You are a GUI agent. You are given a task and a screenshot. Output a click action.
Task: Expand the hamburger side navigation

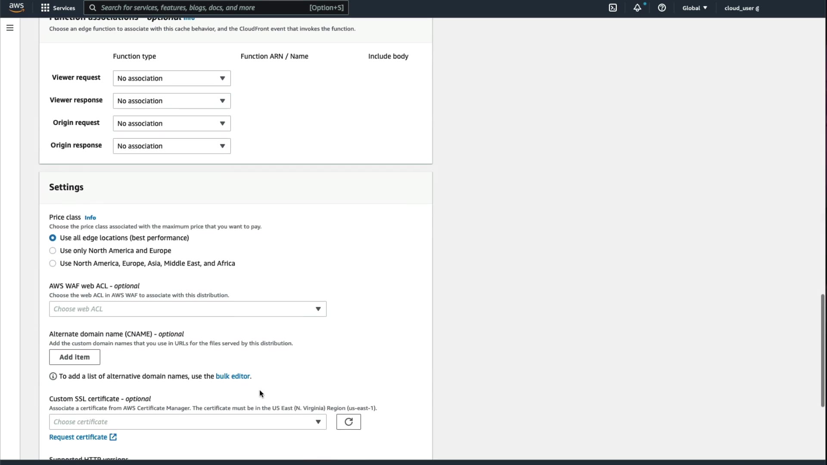click(10, 28)
